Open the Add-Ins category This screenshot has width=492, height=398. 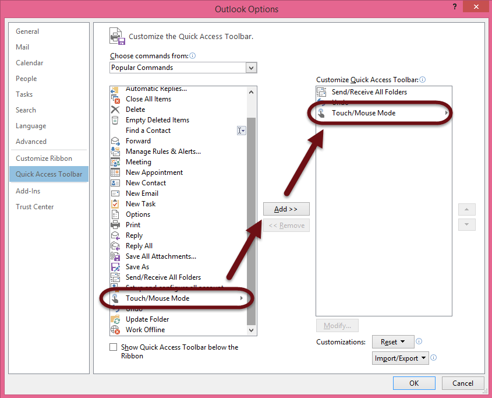coord(28,191)
